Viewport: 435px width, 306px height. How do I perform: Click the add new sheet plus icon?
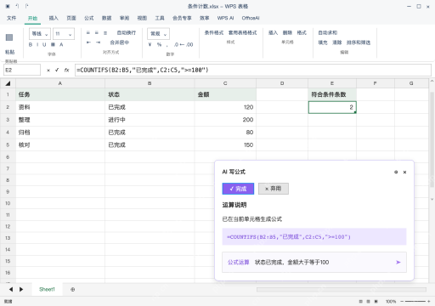click(73, 290)
